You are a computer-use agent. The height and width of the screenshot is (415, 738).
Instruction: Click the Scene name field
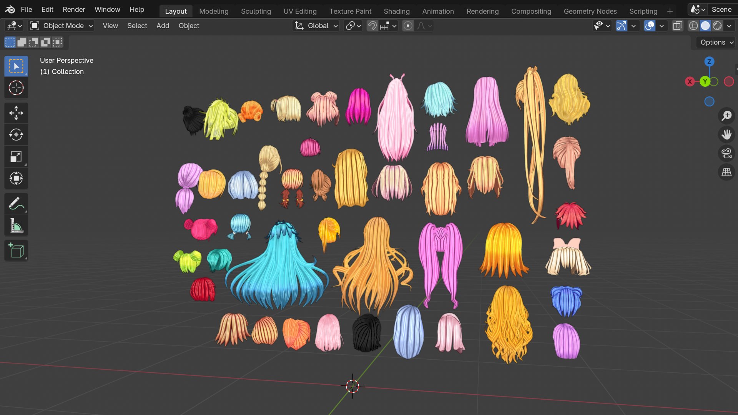[721, 9]
